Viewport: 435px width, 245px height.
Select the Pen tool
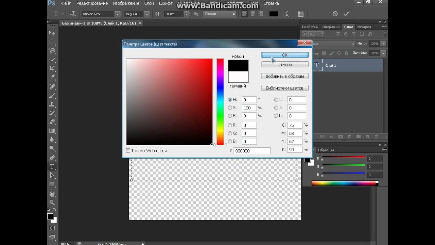52,158
